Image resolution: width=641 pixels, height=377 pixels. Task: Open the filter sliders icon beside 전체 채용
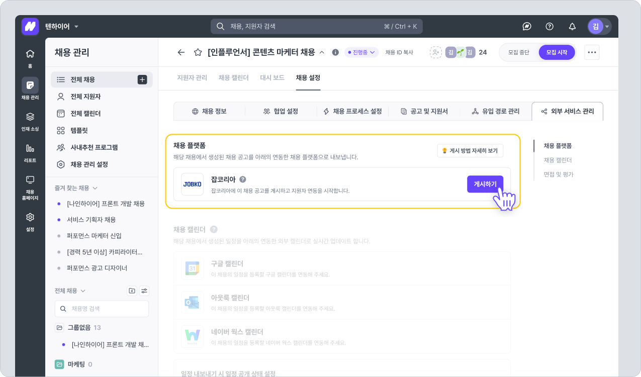click(x=144, y=291)
